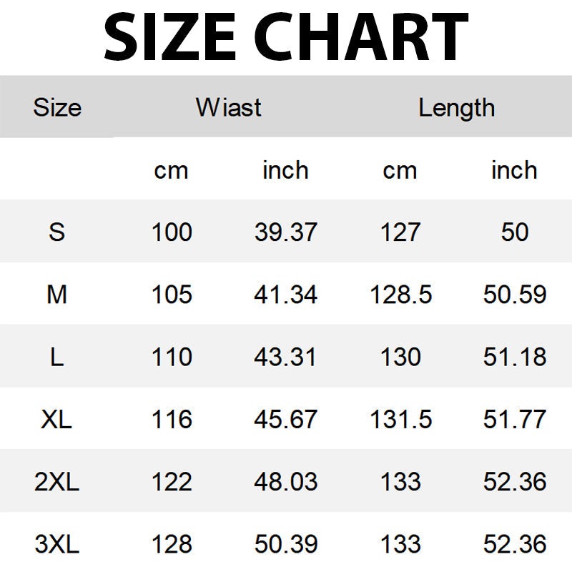Click the 48.03 inch waist value
Screen dimensions: 572x572
285,481
